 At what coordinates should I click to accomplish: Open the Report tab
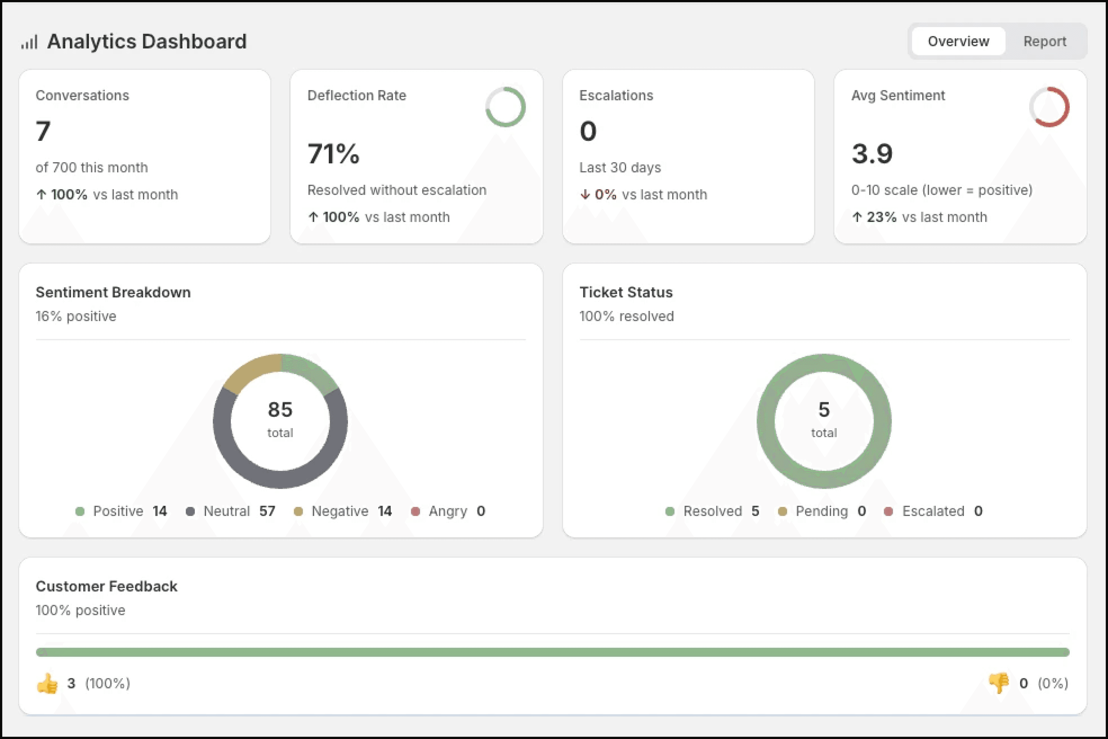coord(1045,42)
